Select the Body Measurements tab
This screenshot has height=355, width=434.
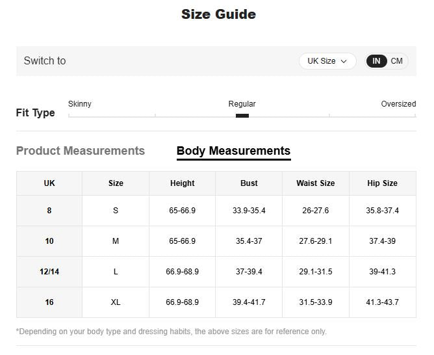click(233, 151)
